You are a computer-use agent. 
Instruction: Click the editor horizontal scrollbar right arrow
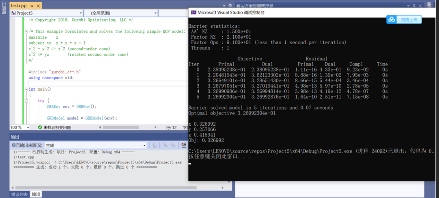tap(155, 127)
